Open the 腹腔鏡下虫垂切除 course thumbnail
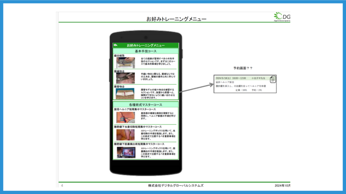Viewport: 346px width, 194px height. tap(126, 135)
